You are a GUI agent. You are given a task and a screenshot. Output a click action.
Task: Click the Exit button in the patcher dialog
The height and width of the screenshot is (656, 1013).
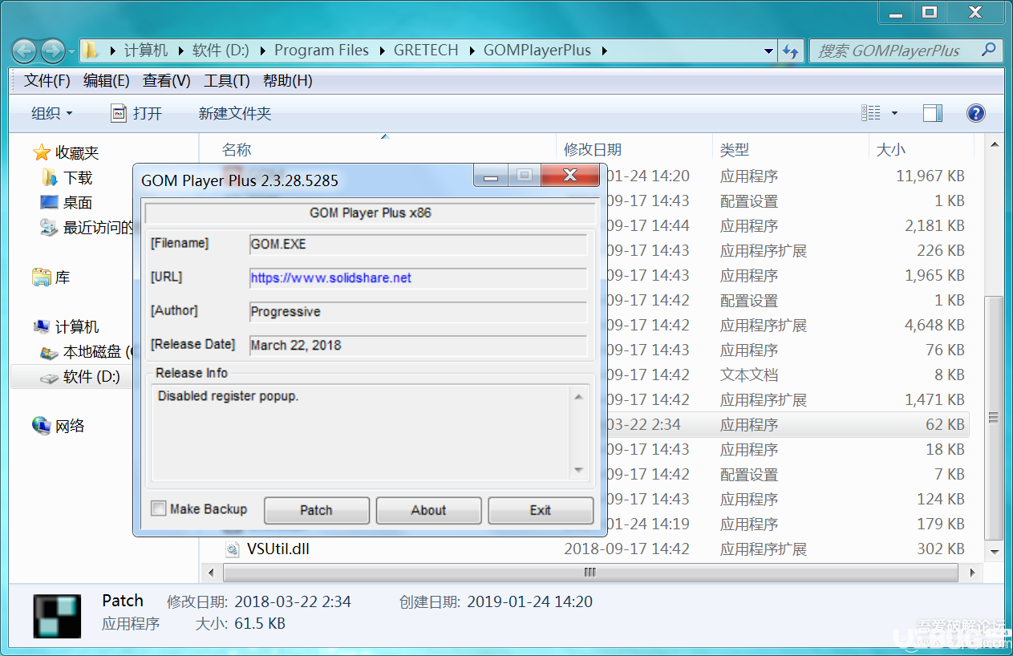point(541,510)
